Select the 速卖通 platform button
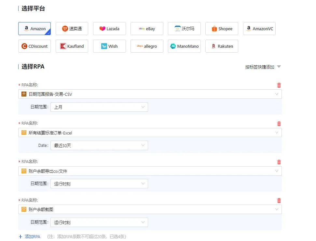 (x=72, y=29)
